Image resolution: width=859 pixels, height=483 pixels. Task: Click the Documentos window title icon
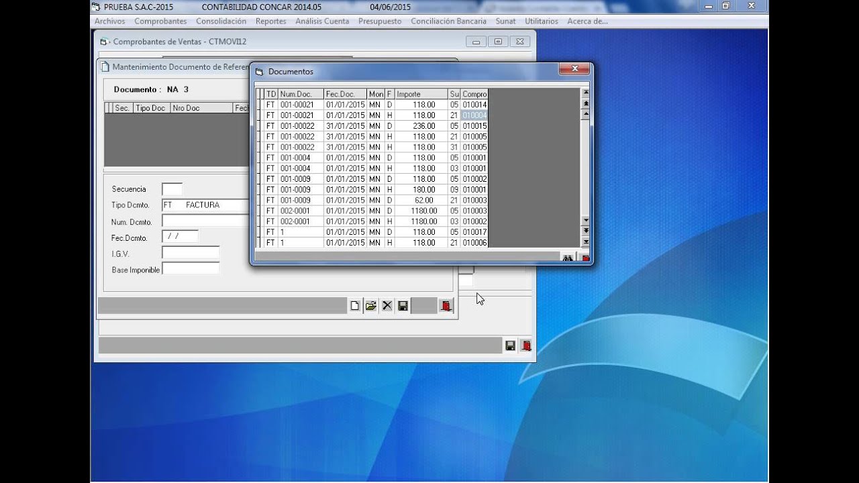(260, 72)
